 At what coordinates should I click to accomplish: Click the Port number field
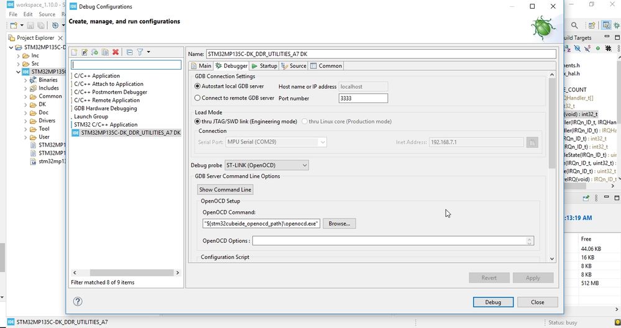(363, 98)
